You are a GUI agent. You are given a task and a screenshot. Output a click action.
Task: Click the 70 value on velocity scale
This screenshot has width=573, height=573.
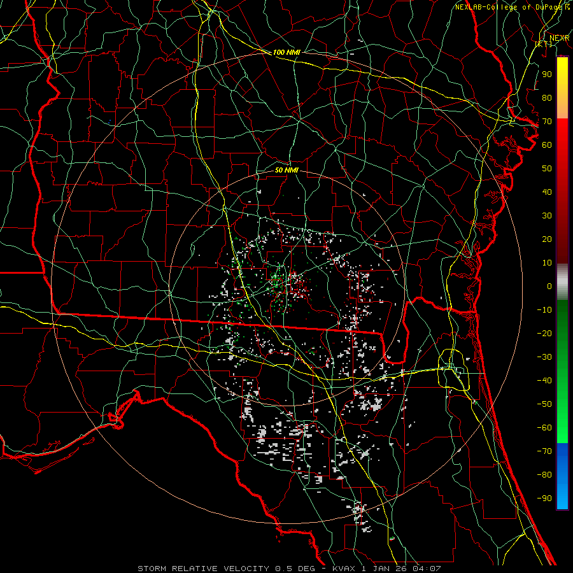547,122
